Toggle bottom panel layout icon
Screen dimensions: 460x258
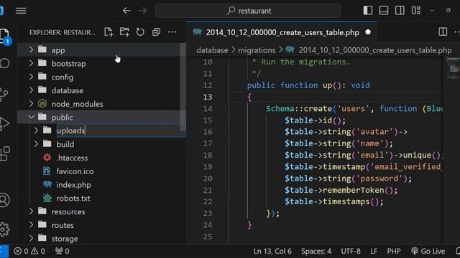coord(383,11)
